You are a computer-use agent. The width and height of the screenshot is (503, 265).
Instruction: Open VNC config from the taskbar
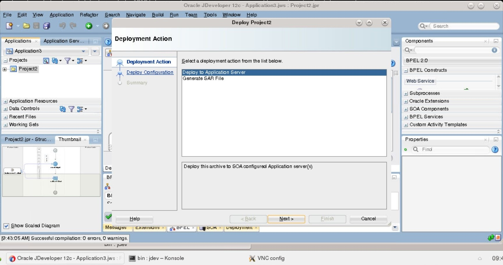tap(267, 258)
